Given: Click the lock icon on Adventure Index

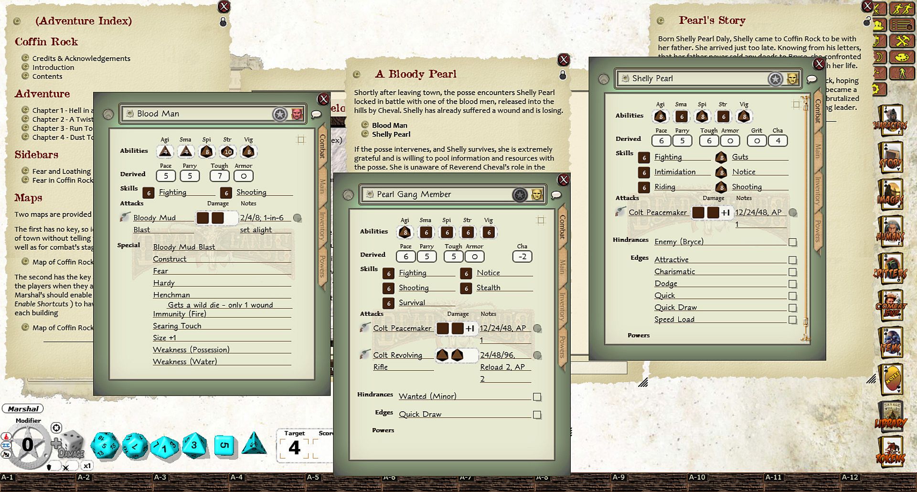Looking at the screenshot, I should click(223, 22).
